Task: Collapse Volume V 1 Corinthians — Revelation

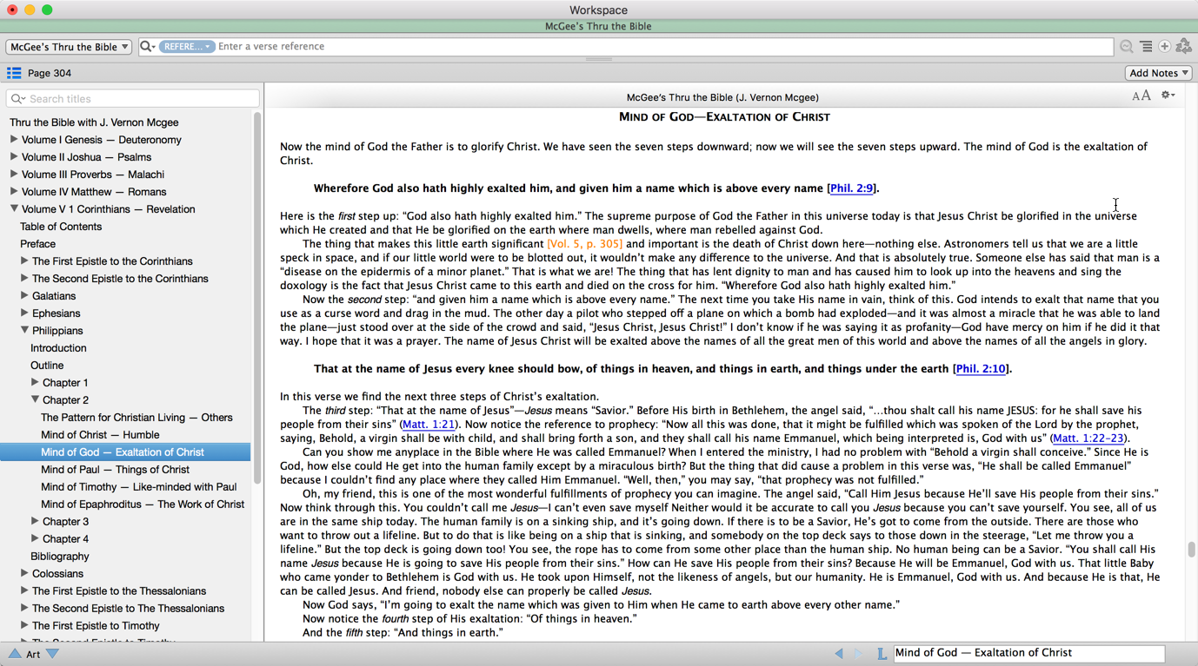Action: (x=14, y=208)
